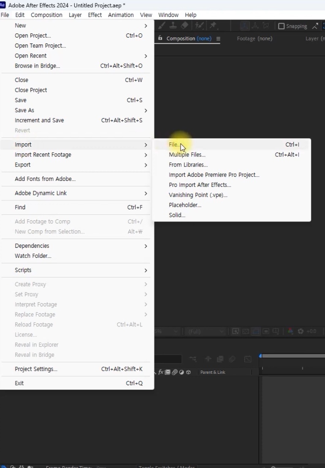Choose Placeholder... from Import submenu
This screenshot has height=468, width=325.
(231, 205)
